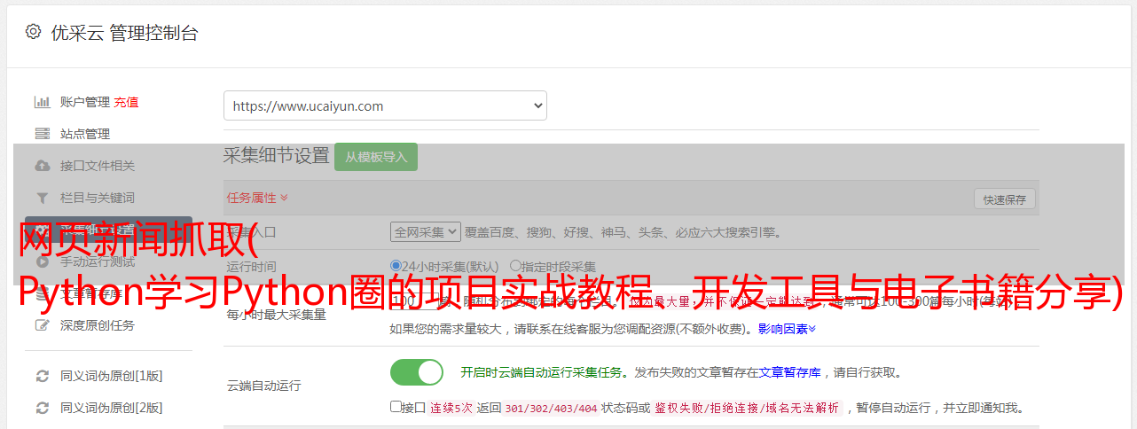Open the 全网采集 source dropdown
The height and width of the screenshot is (429, 1137).
coord(426,231)
